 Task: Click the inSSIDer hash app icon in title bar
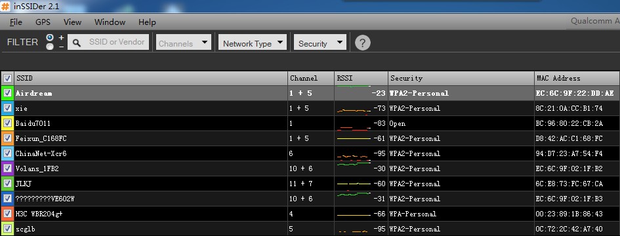point(5,7)
